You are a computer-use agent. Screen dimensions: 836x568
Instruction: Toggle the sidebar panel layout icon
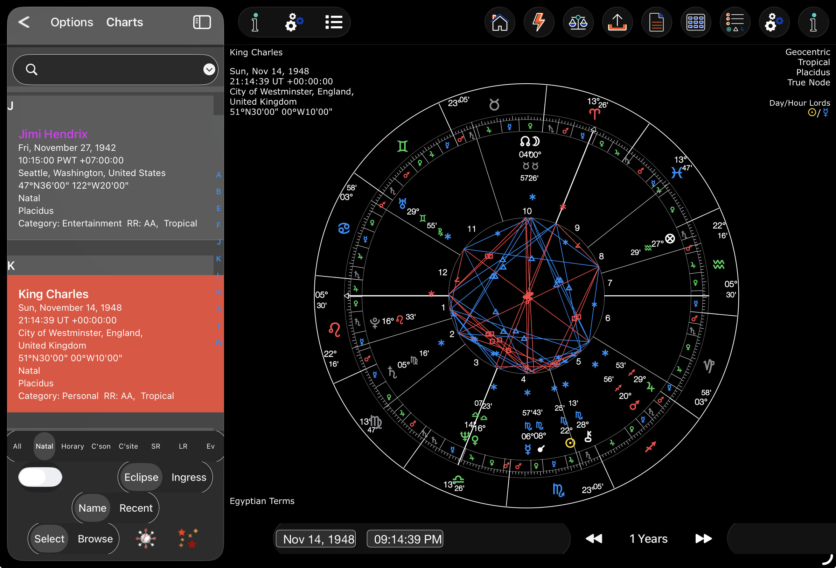[202, 22]
